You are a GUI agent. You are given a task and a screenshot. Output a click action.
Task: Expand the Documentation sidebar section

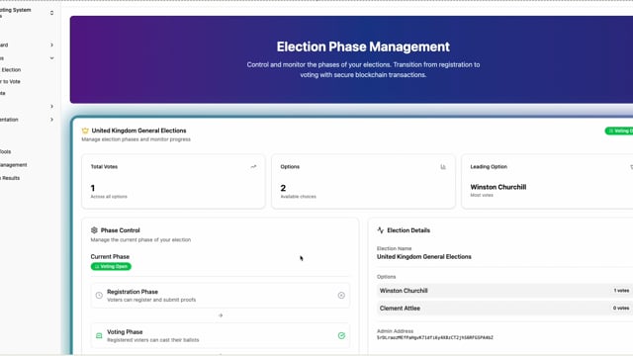point(51,120)
